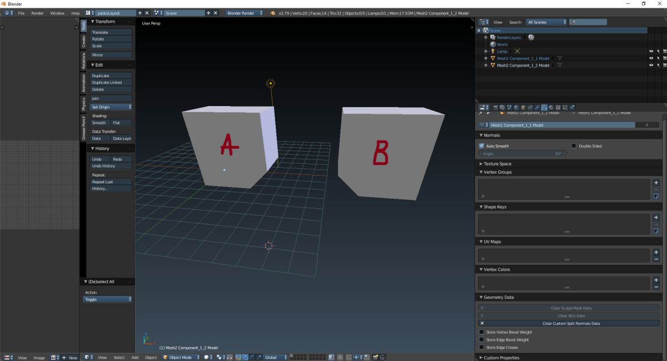Click the outliner search filter field
The height and width of the screenshot is (361, 667).
588,22
